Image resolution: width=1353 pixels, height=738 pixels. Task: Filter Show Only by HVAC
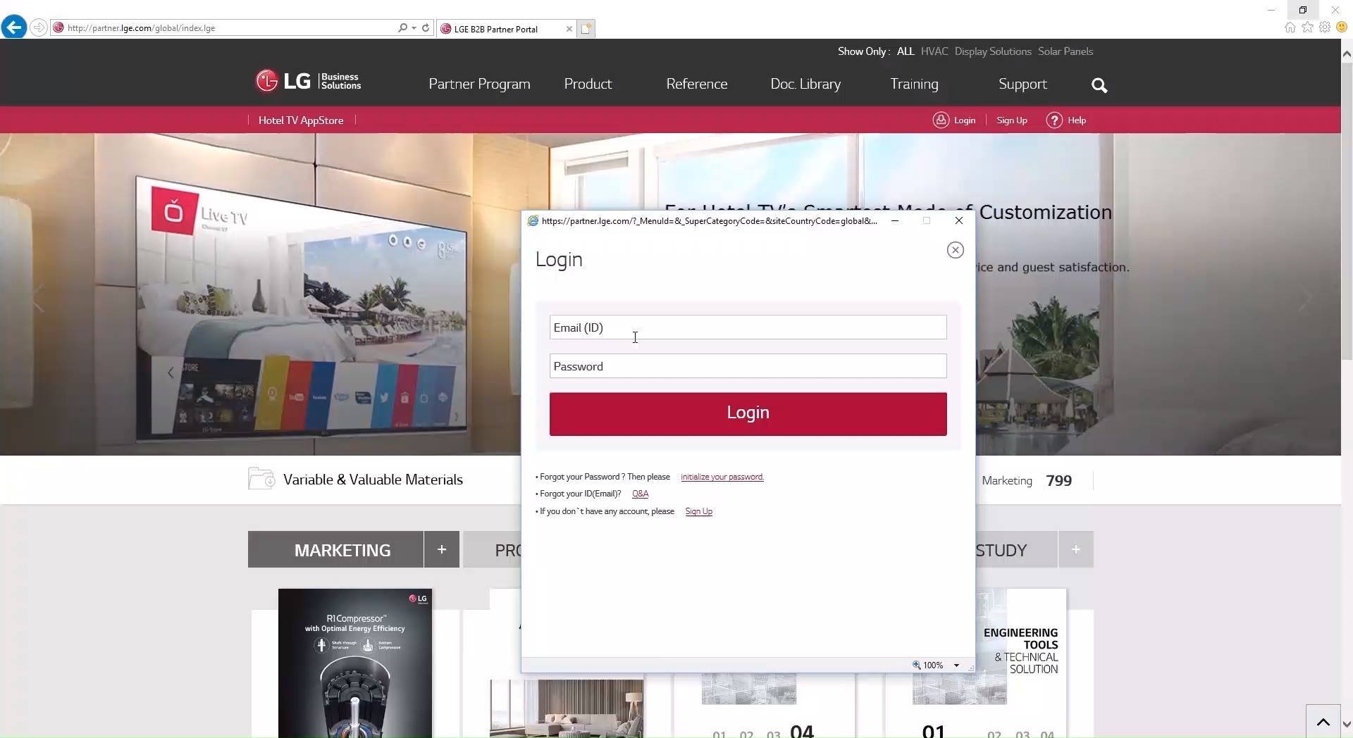point(934,51)
